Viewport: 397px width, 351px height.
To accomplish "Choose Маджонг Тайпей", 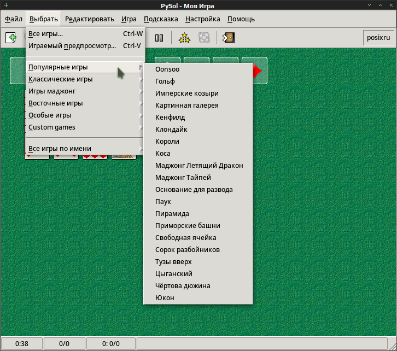I will coord(198,178).
